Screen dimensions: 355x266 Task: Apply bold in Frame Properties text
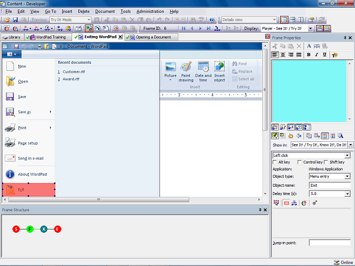point(308,54)
